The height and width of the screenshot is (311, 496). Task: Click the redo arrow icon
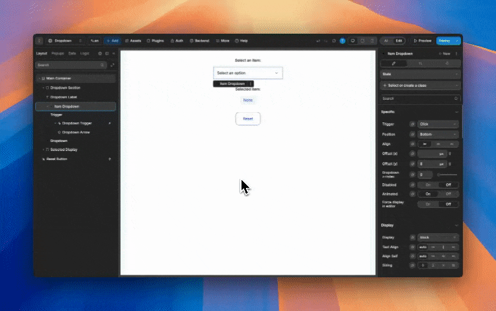[325, 41]
